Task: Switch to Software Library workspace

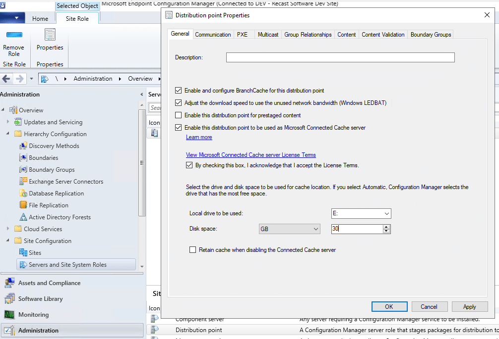Action: click(40, 299)
